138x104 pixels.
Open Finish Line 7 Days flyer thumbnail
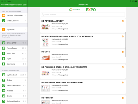click(x=45, y=73)
